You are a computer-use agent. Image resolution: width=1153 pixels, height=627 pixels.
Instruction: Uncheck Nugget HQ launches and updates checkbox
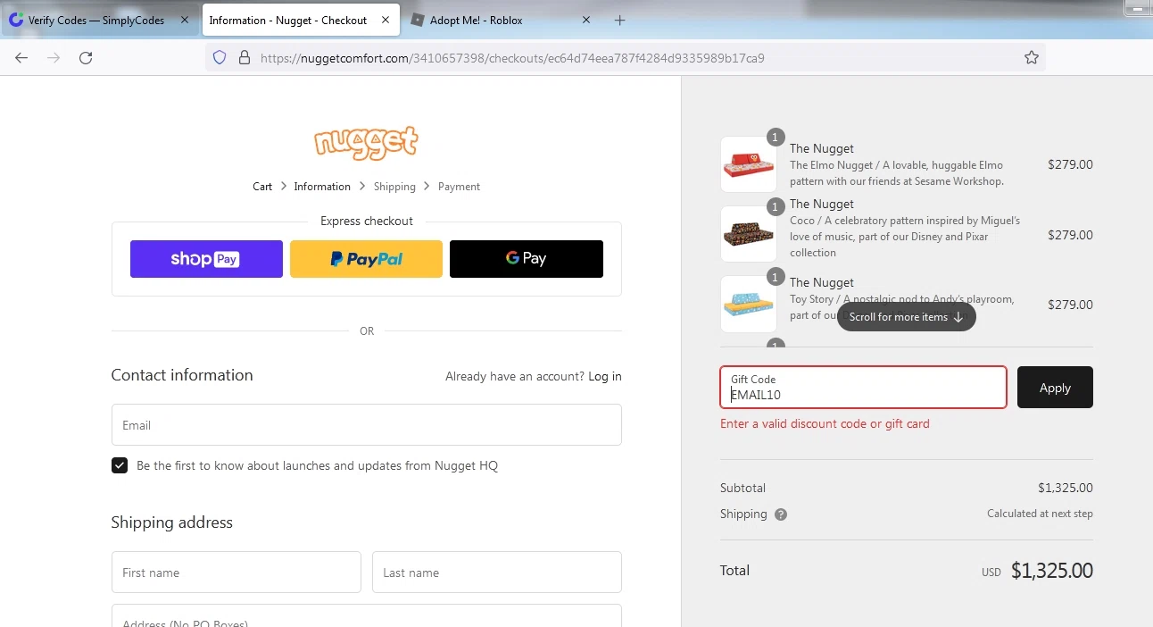coord(120,465)
